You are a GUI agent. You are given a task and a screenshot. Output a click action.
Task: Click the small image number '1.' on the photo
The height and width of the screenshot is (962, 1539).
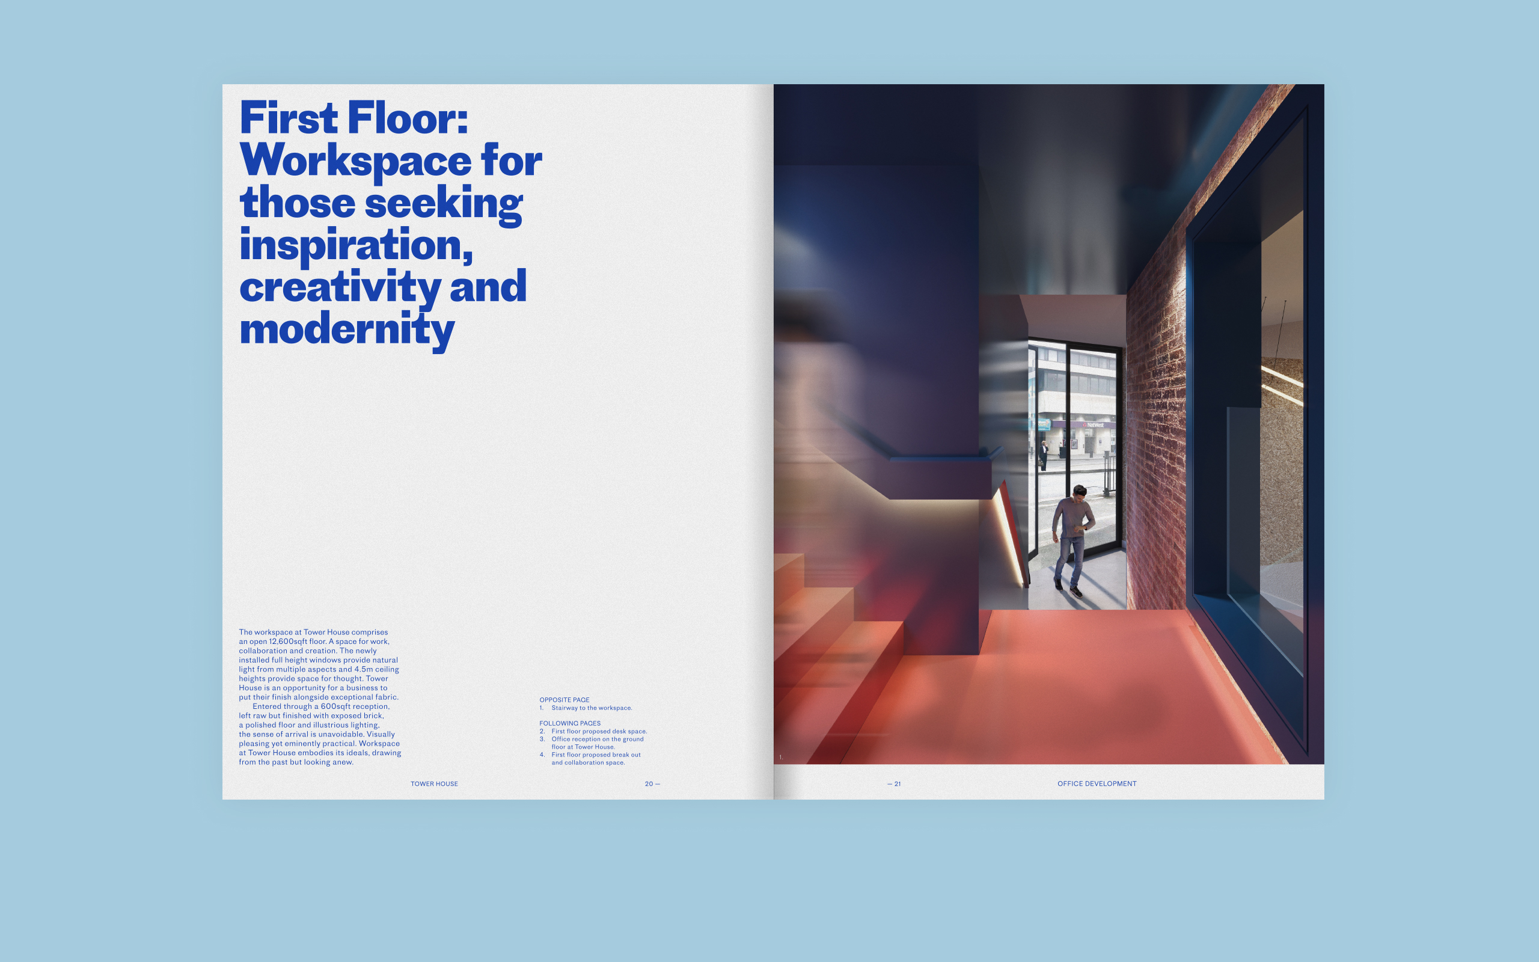[x=781, y=757]
